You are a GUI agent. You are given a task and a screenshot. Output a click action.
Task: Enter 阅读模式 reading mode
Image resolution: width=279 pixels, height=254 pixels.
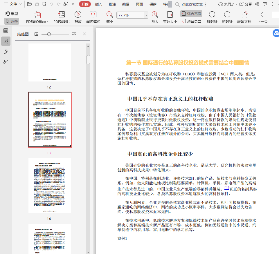pos(93,15)
